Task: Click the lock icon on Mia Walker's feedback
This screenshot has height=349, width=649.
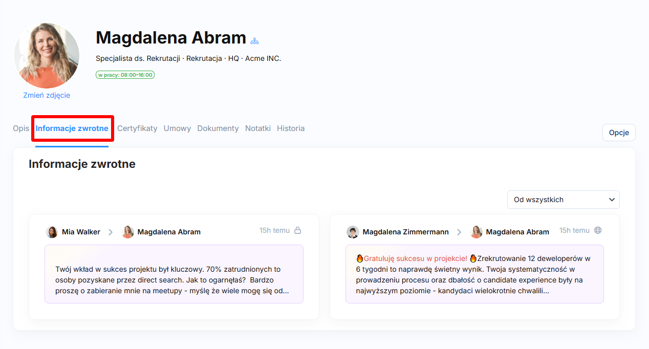Action: [x=297, y=230]
